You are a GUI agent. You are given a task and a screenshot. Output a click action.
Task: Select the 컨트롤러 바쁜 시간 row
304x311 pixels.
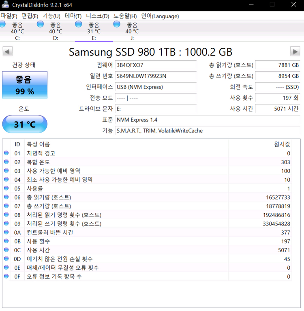(147, 232)
